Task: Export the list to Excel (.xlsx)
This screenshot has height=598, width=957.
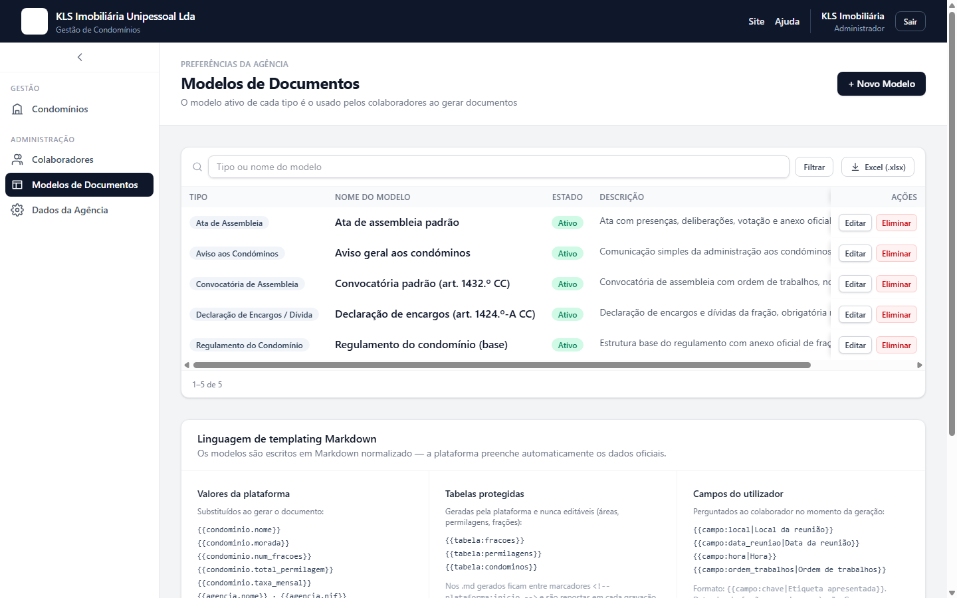Action: (x=878, y=167)
